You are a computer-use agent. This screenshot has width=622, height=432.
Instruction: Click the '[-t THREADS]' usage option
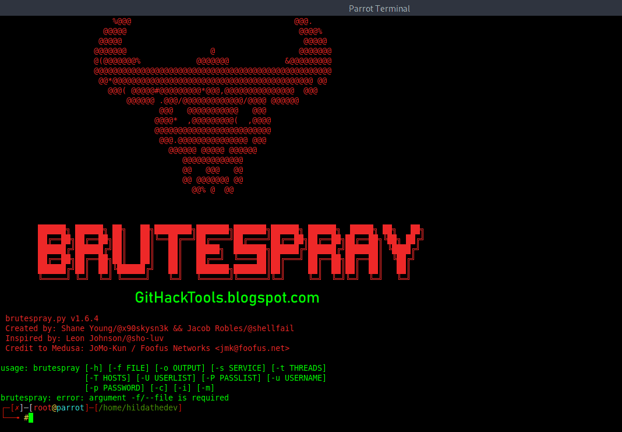point(299,368)
